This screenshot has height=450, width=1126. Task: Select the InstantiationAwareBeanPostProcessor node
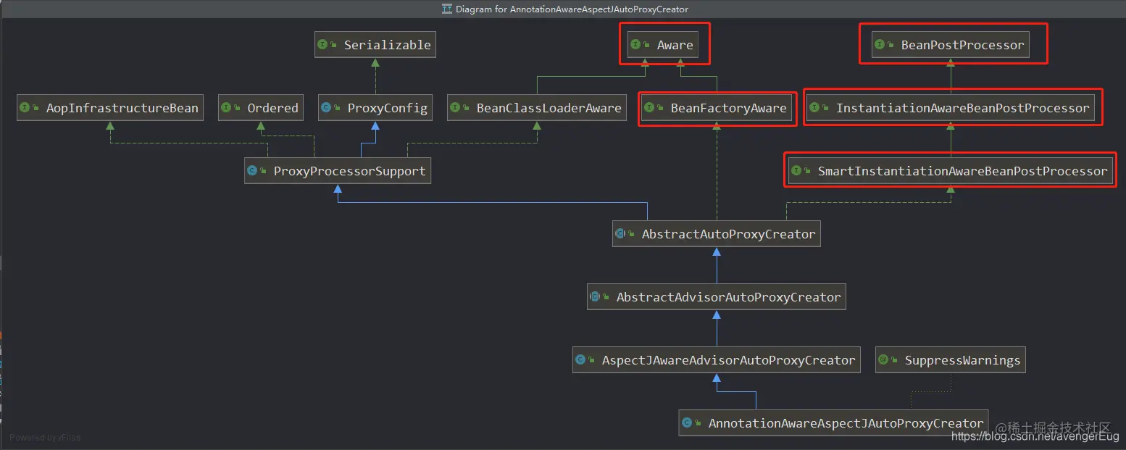point(951,108)
